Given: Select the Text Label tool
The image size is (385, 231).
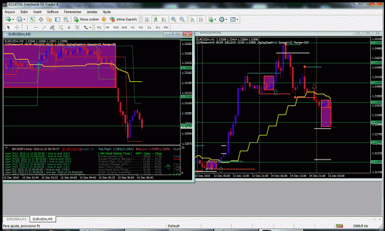Looking at the screenshot, I should tap(77, 28).
